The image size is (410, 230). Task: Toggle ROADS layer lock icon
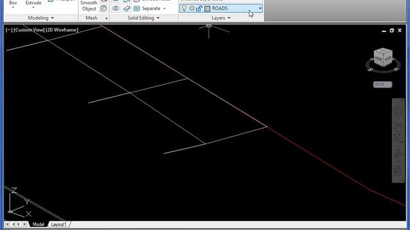click(199, 8)
